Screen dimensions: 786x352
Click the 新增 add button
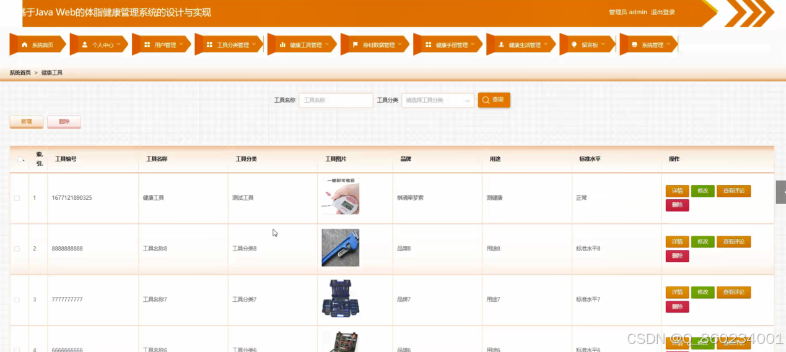[27, 122]
